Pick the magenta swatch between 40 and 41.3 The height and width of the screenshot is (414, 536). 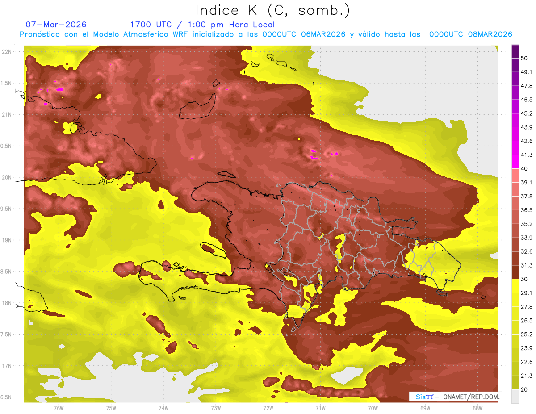click(x=515, y=162)
